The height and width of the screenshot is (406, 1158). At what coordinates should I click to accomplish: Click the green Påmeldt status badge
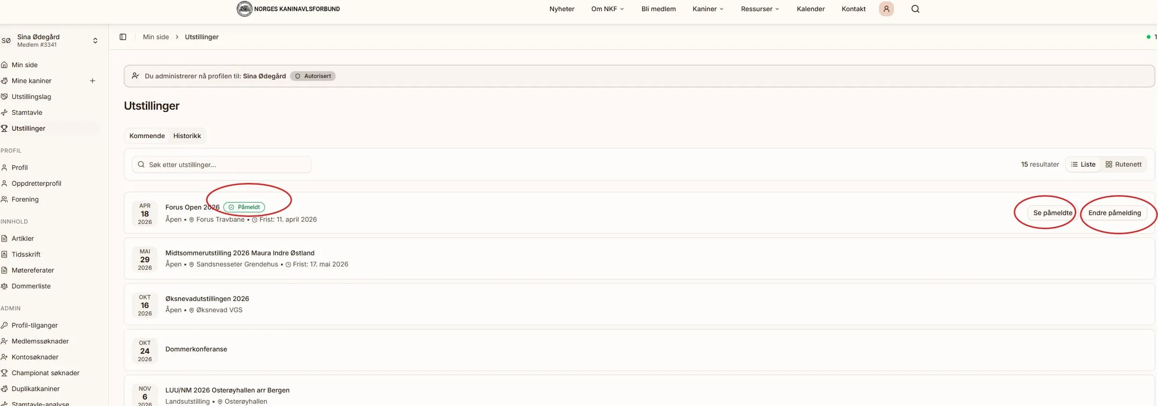point(244,207)
